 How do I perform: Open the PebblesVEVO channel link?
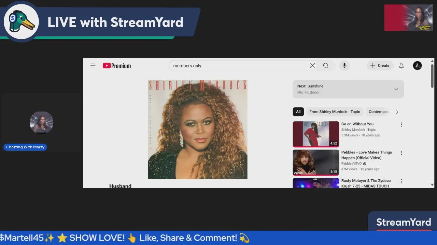click(351, 164)
